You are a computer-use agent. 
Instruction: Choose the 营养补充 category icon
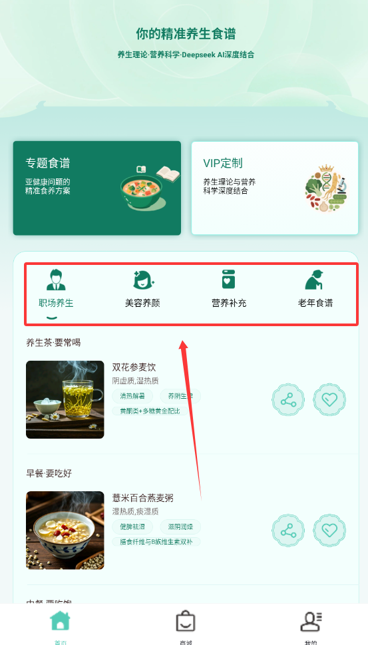click(229, 280)
